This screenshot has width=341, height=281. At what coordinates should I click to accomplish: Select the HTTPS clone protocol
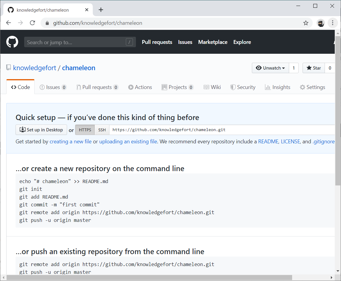tap(85, 130)
